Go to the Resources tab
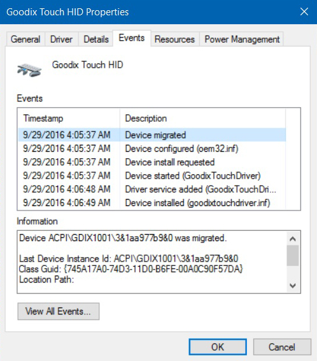This screenshot has width=317, height=361. tap(174, 39)
